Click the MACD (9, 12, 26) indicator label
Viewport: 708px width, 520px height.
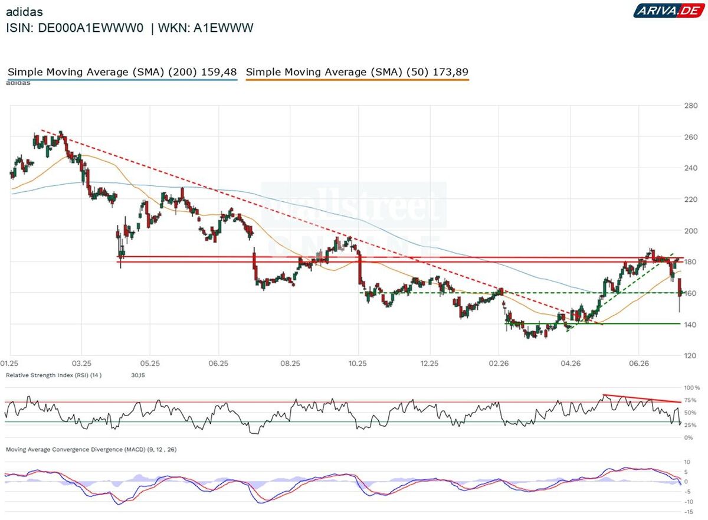tap(91, 450)
